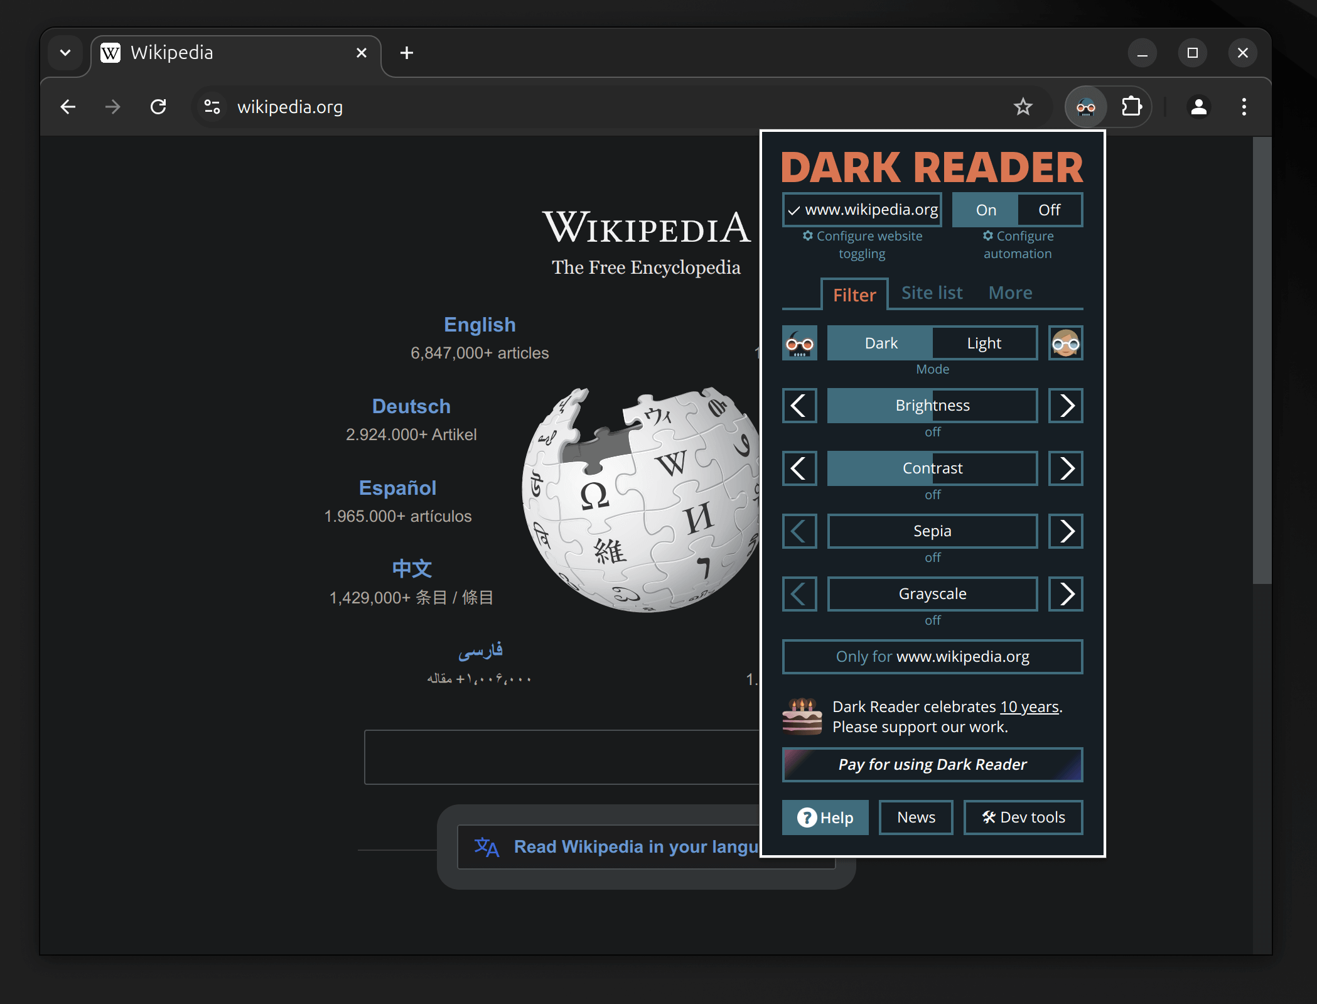The width and height of the screenshot is (1317, 1004).
Task: Adjust the Brightness slider
Action: (932, 406)
